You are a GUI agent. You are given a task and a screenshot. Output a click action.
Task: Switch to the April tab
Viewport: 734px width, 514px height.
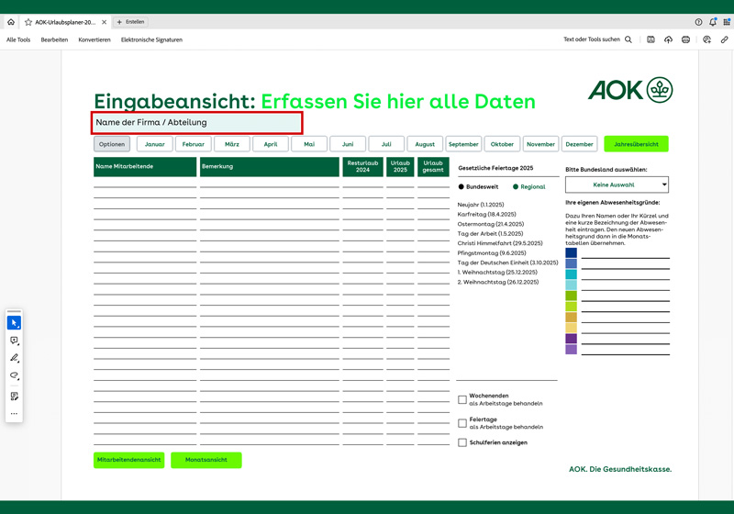pyautogui.click(x=271, y=144)
